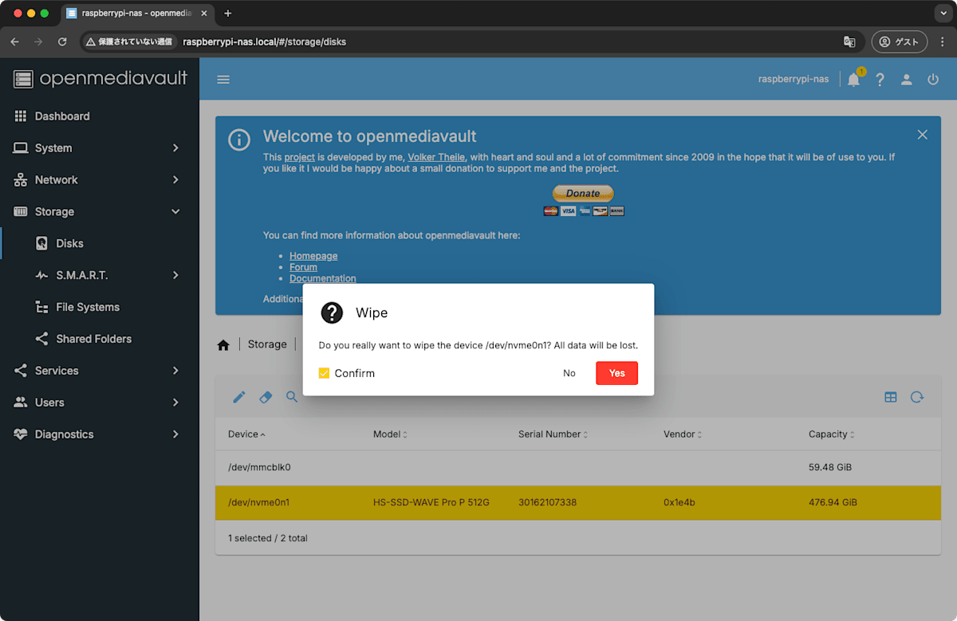Viewport: 957px width, 621px height.
Task: Select the /dev/nvme0n1 row
Action: (x=578, y=503)
